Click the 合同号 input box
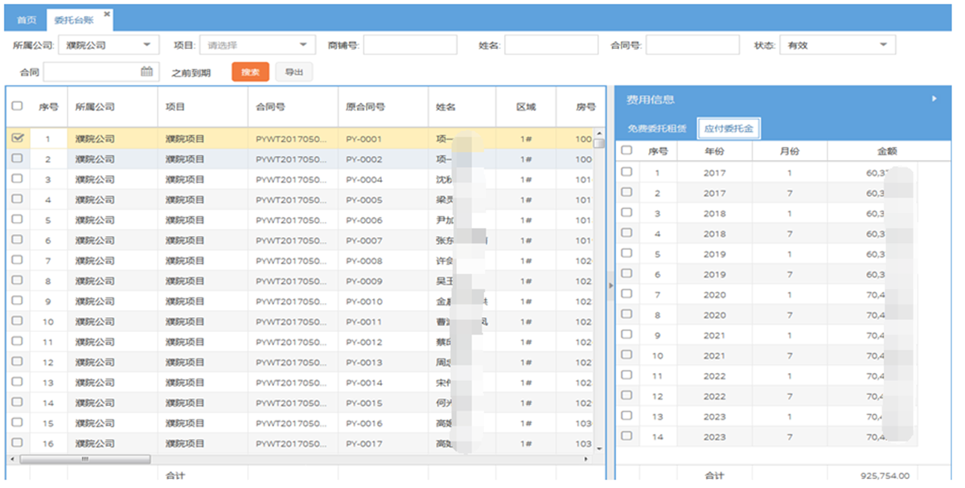Image resolution: width=965 pixels, height=488 pixels. click(692, 45)
